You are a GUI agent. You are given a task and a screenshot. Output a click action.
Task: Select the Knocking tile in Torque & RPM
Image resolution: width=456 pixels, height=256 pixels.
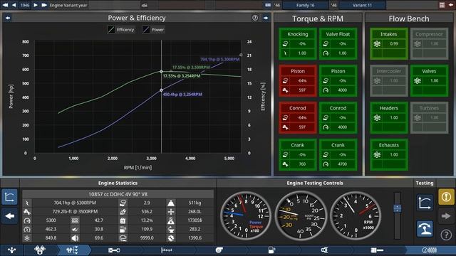click(298, 44)
